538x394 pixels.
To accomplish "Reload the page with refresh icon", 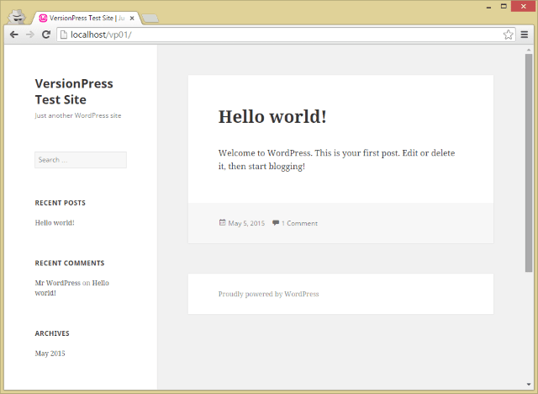I will pyautogui.click(x=46, y=35).
